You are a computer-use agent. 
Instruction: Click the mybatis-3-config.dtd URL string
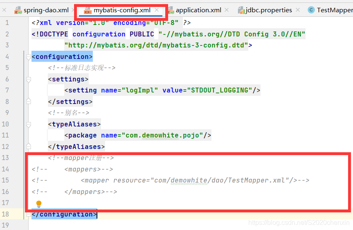tap(156, 45)
